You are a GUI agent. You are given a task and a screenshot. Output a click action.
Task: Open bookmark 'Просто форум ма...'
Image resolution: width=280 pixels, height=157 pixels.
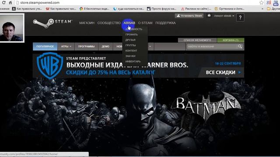(x=161, y=9)
